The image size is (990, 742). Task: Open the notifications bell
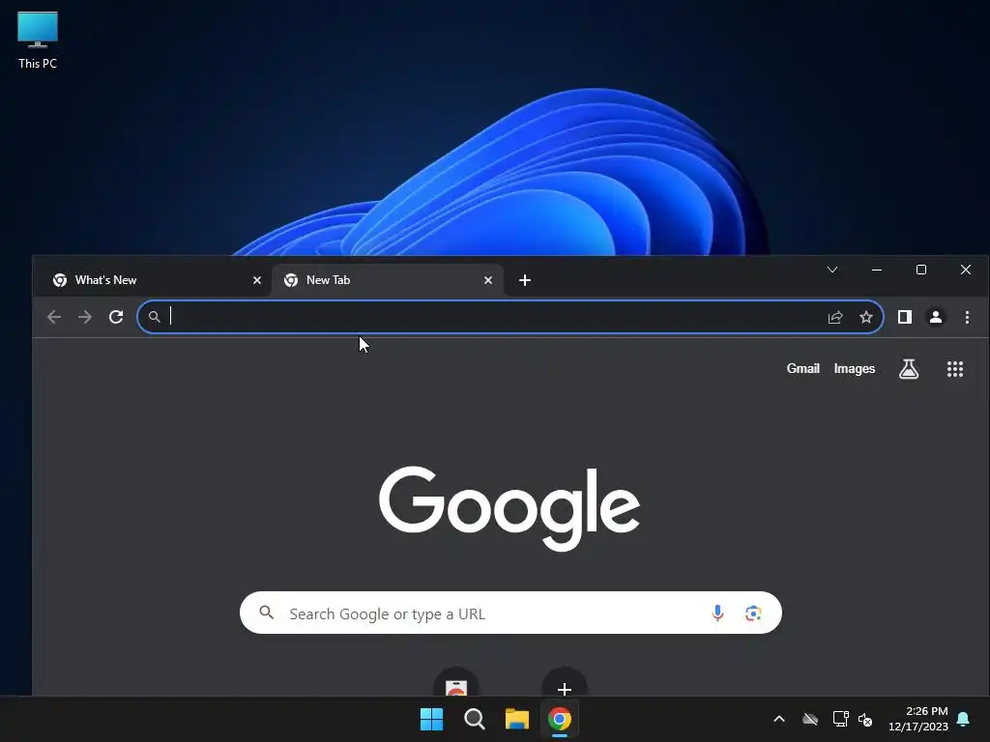click(x=963, y=719)
